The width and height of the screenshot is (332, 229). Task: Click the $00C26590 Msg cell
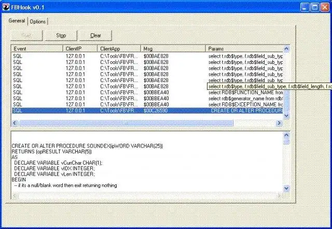[x=156, y=111]
